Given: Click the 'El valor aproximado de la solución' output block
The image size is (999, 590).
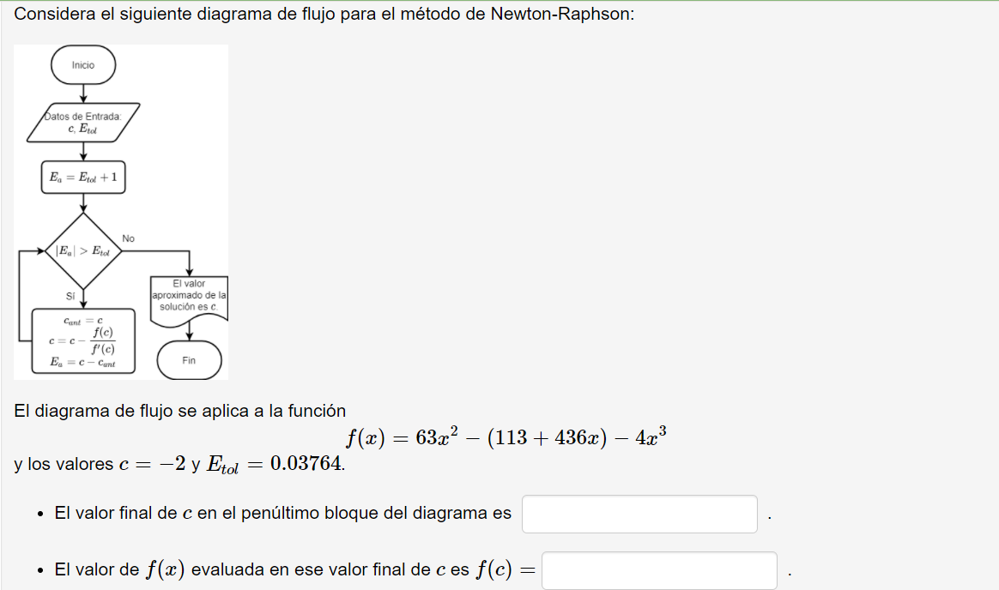Looking at the screenshot, I should [189, 300].
